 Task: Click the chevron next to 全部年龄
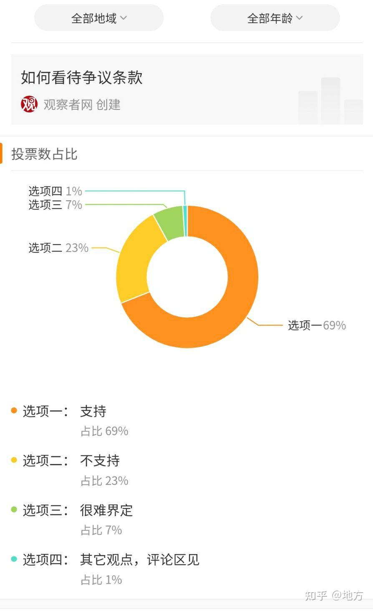299,18
